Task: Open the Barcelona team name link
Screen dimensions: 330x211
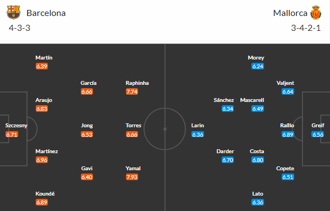Action: tap(46, 13)
